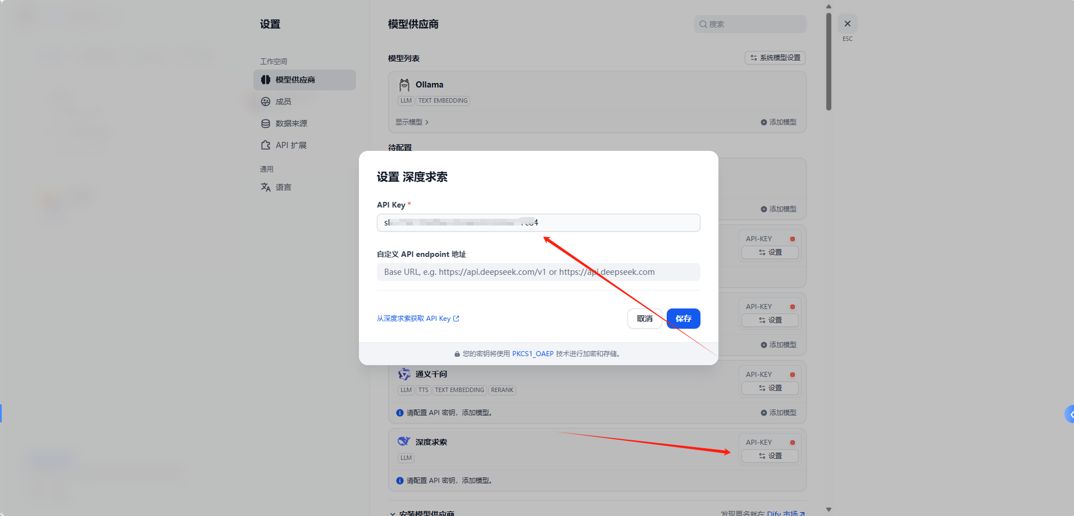Click the 语言 translate icon
This screenshot has width=1074, height=516.
(x=266, y=187)
